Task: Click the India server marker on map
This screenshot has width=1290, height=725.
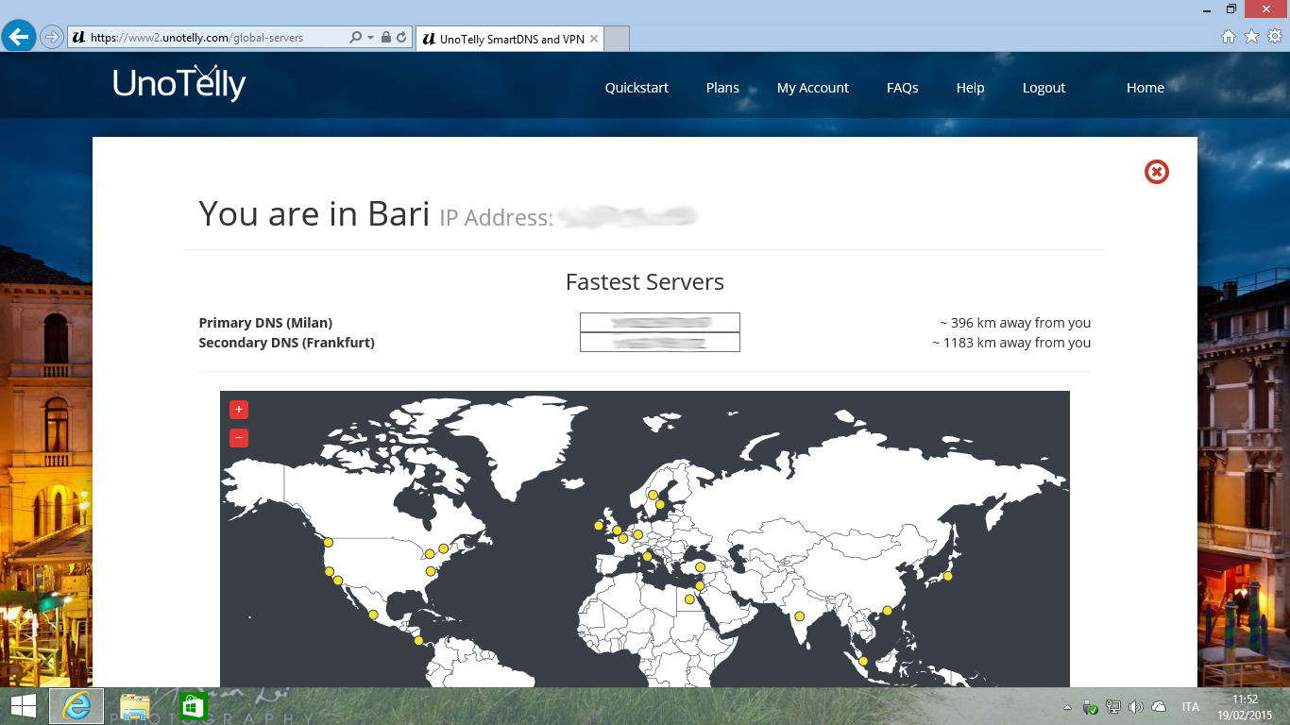Action: [800, 616]
